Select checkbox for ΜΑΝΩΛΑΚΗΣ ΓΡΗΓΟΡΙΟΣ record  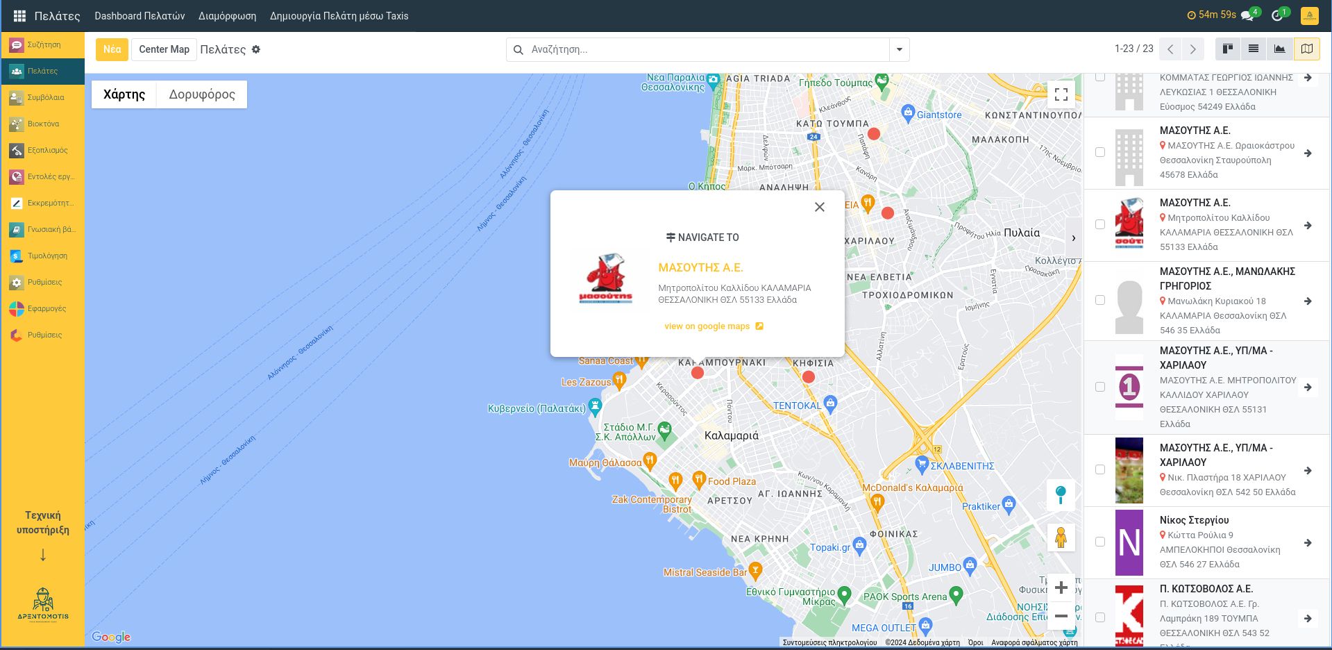1100,300
